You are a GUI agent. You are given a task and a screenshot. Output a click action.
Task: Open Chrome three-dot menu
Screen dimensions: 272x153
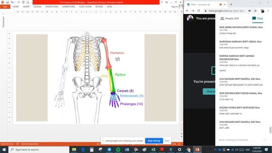[x=268, y=11]
